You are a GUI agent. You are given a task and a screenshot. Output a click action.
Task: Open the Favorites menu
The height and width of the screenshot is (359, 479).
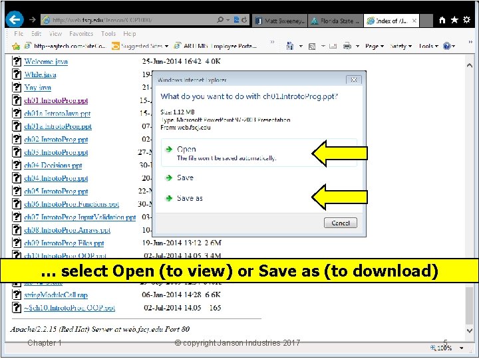81,34
